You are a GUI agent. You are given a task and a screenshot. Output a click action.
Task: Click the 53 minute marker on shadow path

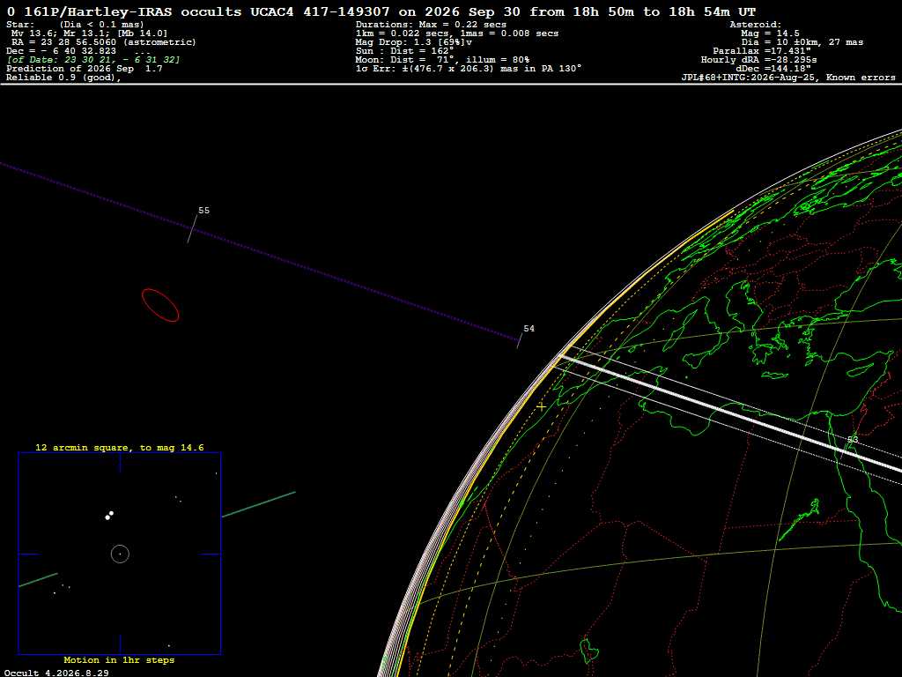(852, 440)
